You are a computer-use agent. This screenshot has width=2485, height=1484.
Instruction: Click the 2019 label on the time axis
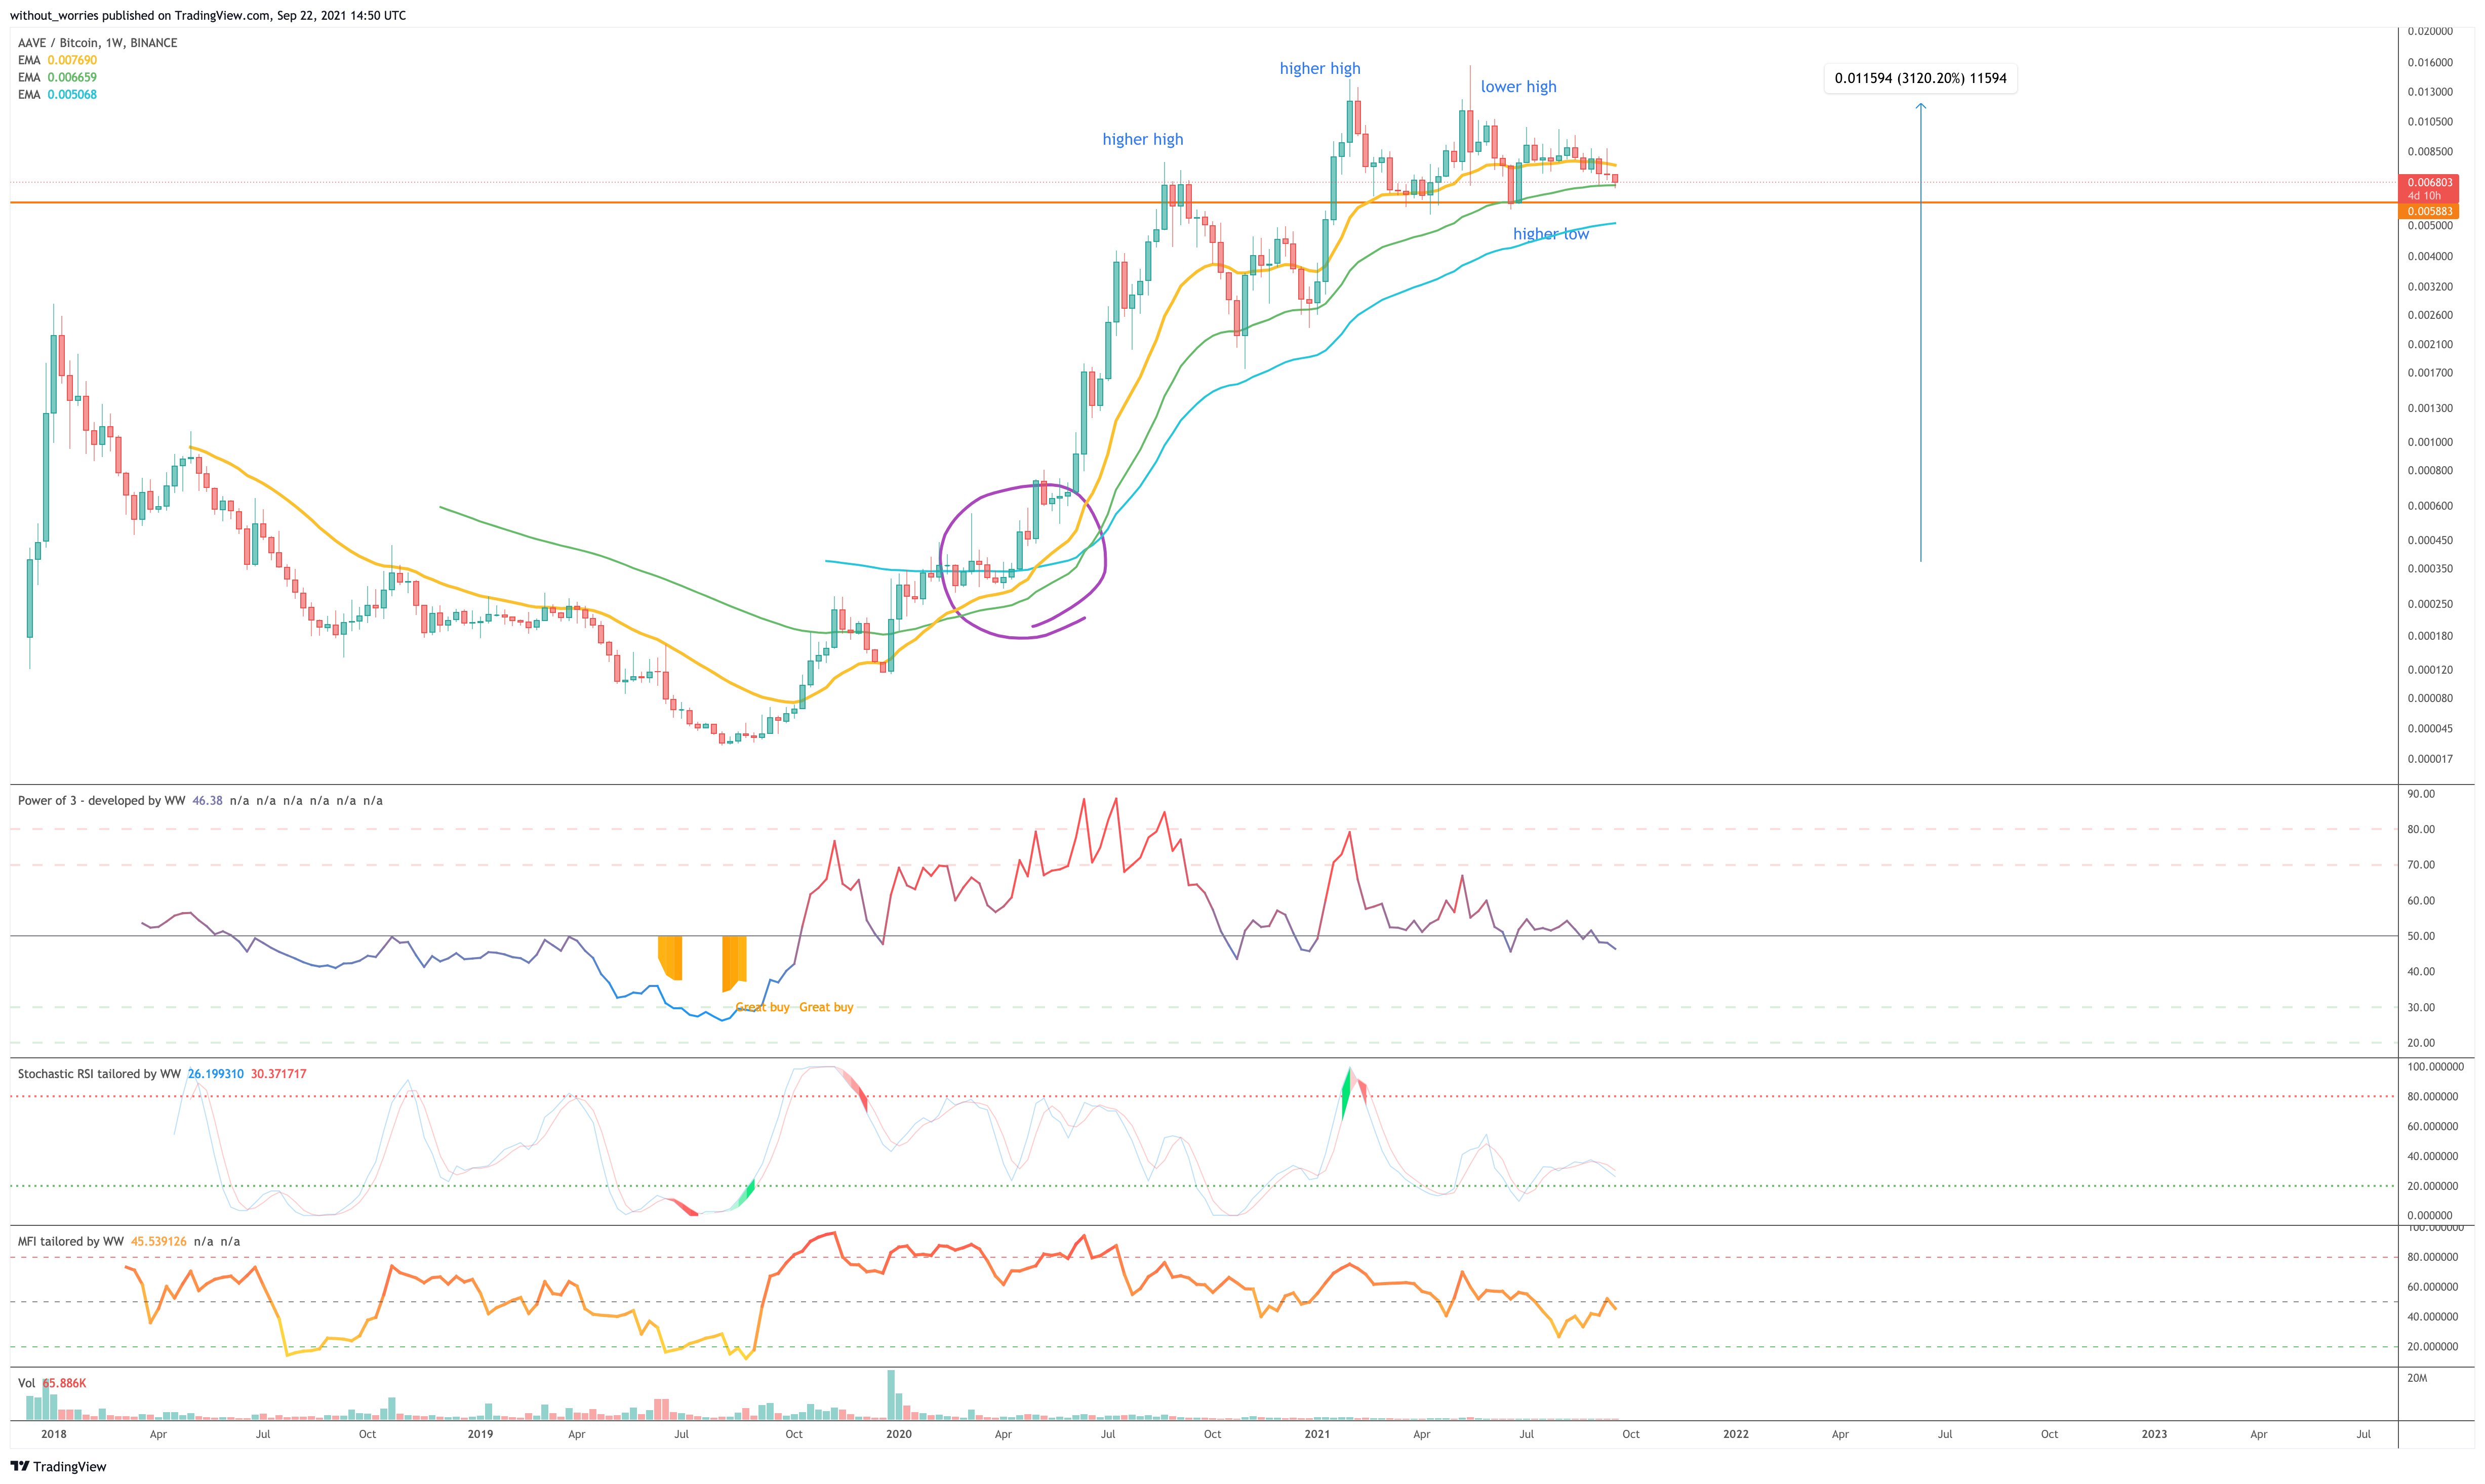(480, 1434)
